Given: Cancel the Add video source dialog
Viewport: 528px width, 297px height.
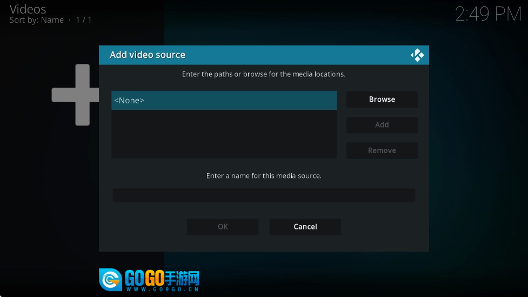Looking at the screenshot, I should [x=305, y=227].
